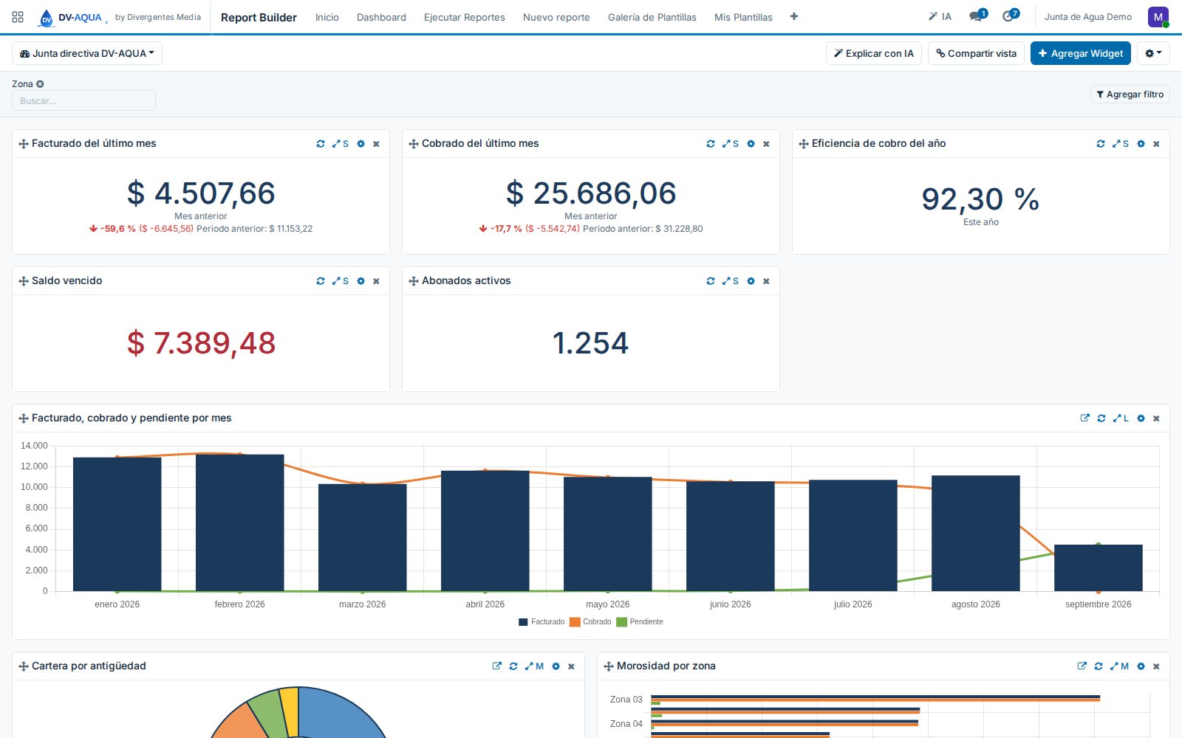Click Explicar con IA button

(x=873, y=53)
